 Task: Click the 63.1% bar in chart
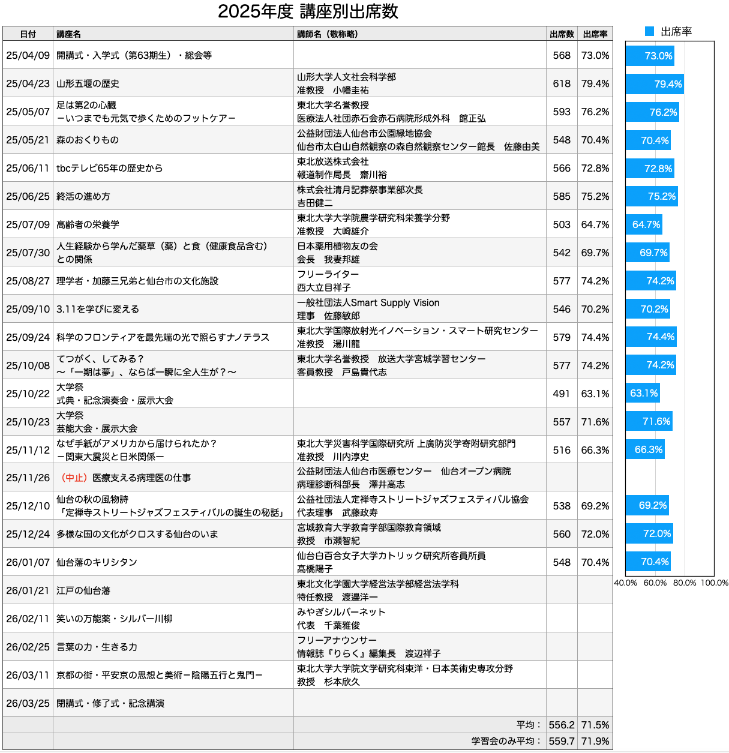(x=643, y=394)
